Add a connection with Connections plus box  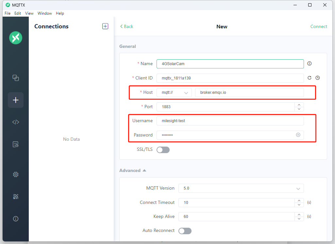pos(105,26)
